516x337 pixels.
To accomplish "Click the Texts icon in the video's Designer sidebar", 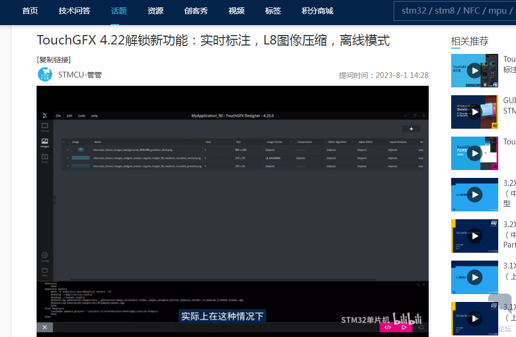I will [x=45, y=158].
